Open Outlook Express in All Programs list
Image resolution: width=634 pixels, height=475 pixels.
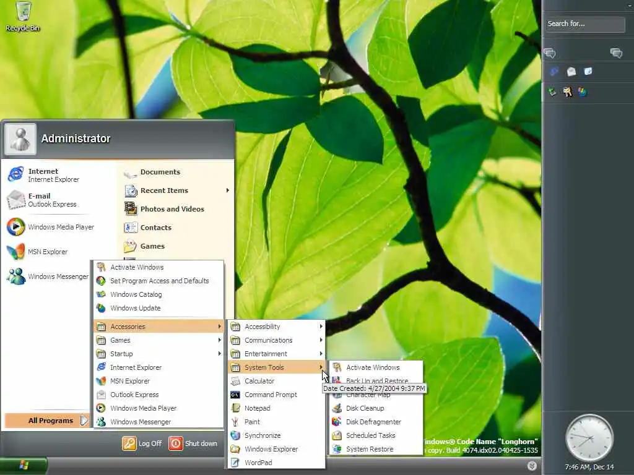click(158, 395)
